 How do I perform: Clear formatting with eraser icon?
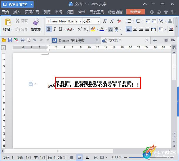pos(119,21)
